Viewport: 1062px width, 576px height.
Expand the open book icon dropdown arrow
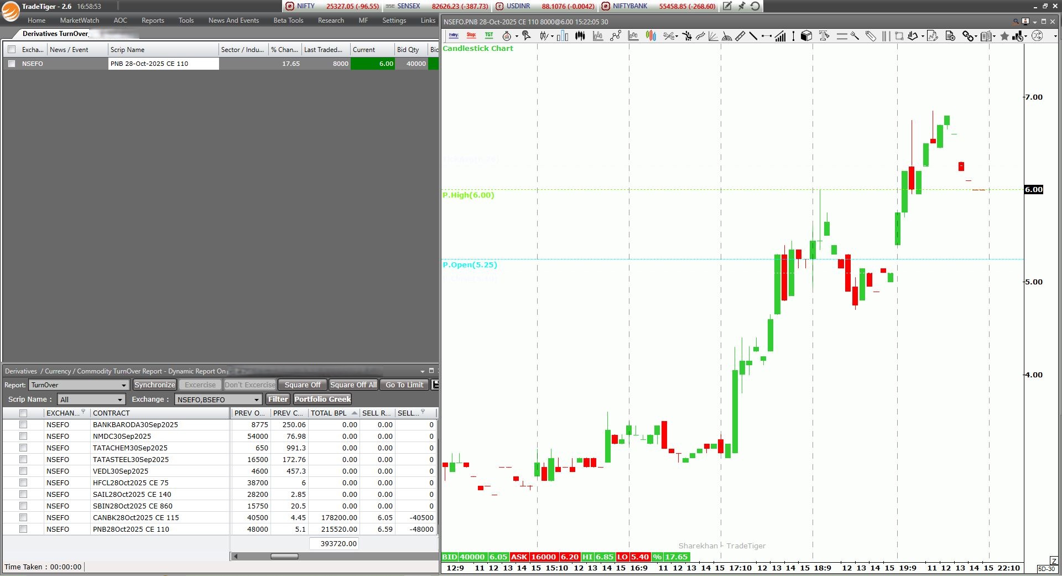click(x=994, y=37)
